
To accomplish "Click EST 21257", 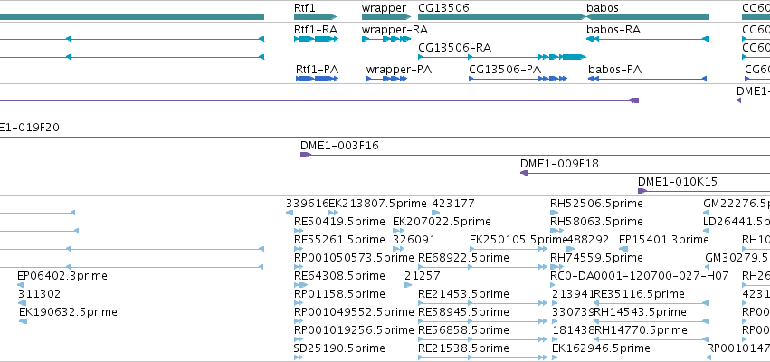I will [423, 276].
